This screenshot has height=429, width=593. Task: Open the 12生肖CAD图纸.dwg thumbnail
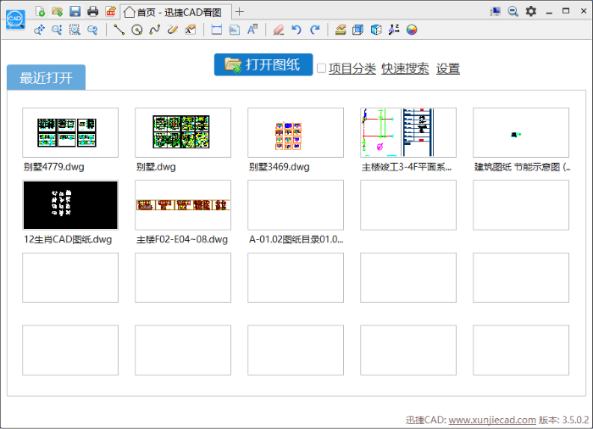[x=70, y=205]
